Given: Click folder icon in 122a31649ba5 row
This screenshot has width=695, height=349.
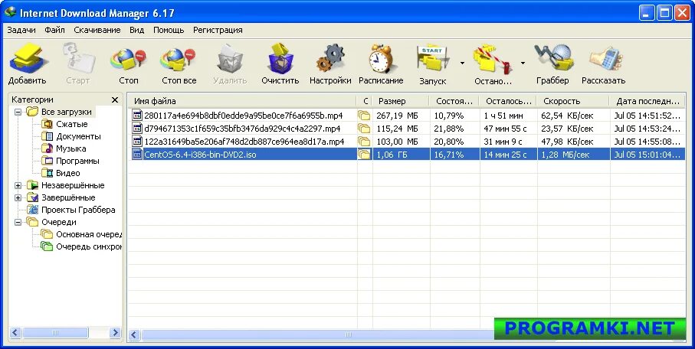Looking at the screenshot, I should [364, 142].
